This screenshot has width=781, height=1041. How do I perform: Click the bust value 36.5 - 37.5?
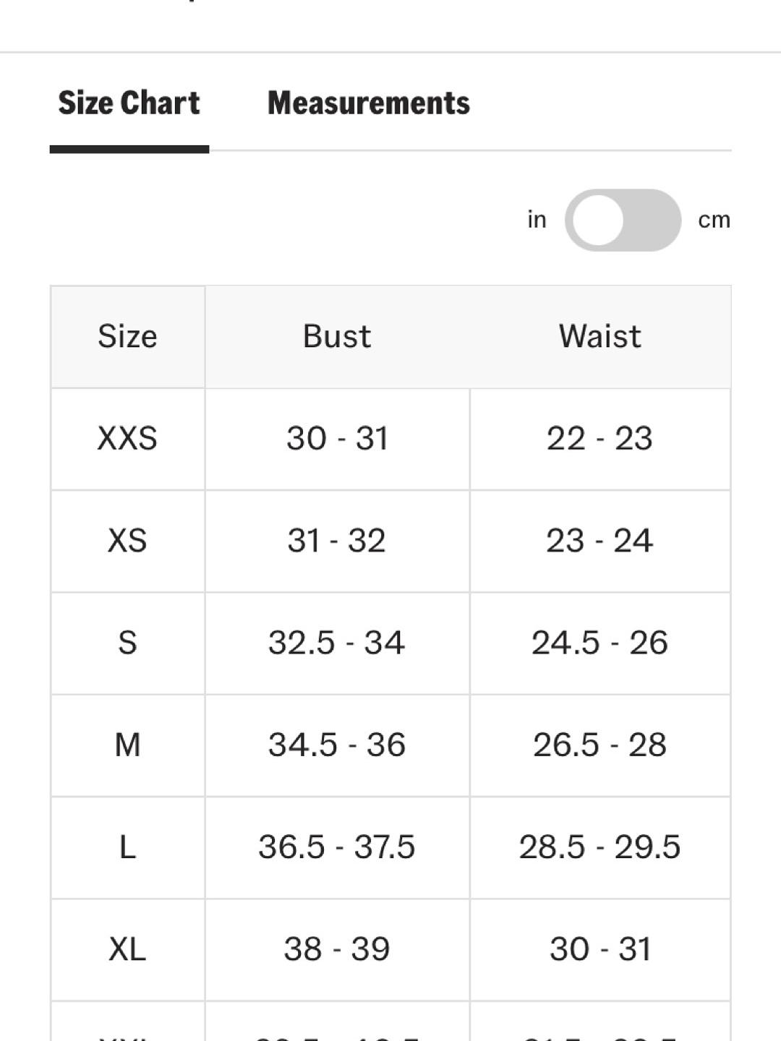pos(337,847)
